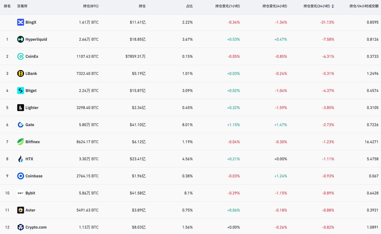Select the 16.4271 ratio in Bitfinex row

pyautogui.click(x=371, y=142)
